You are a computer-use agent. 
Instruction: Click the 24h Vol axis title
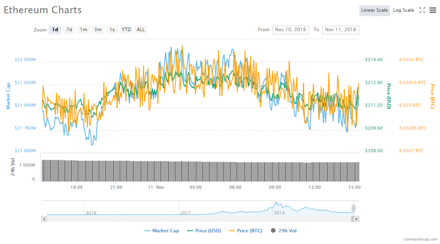tap(12, 167)
